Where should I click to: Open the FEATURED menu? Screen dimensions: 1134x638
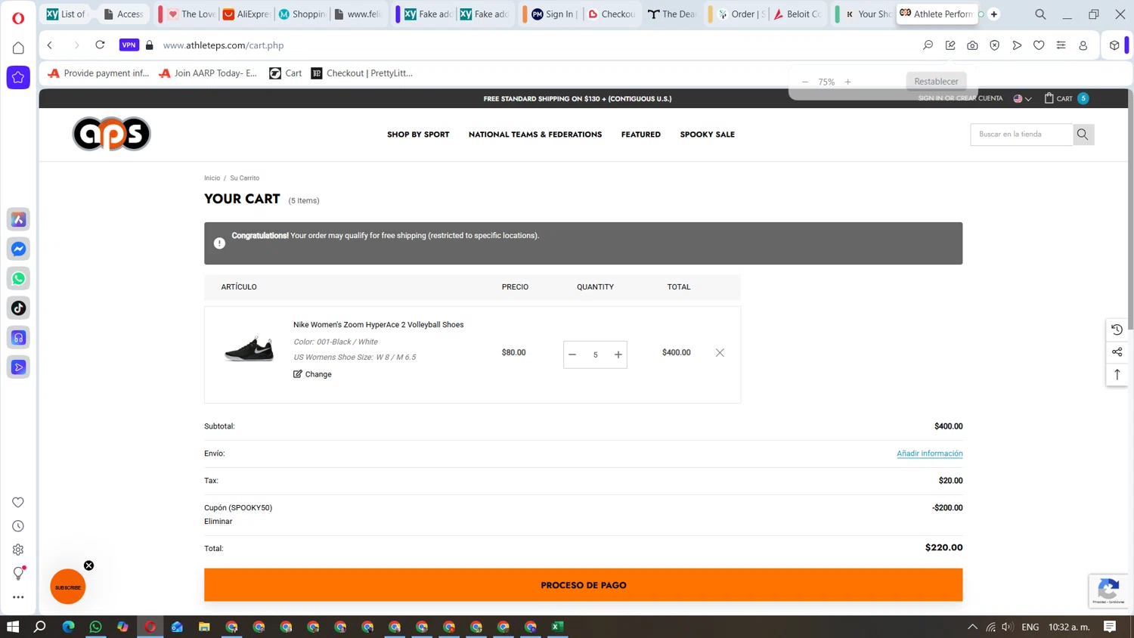pyautogui.click(x=641, y=135)
